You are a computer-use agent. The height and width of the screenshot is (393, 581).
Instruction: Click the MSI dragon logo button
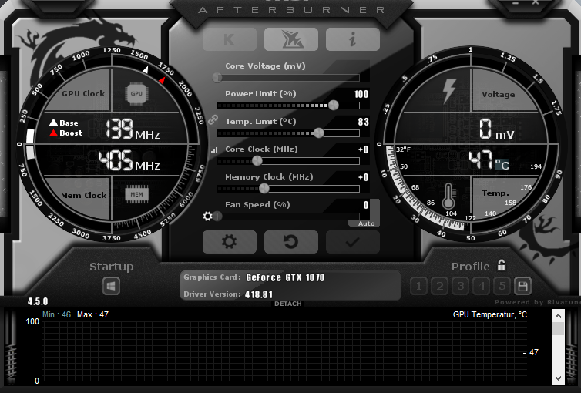point(290,39)
